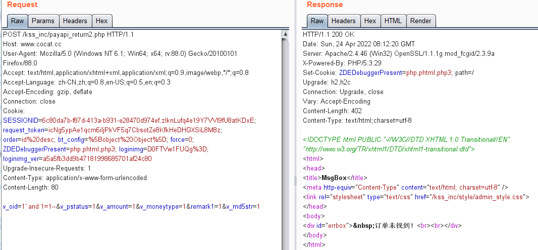Click the Response panel title
Image resolution: width=538 pixels, height=250 pixels.
click(325, 5)
